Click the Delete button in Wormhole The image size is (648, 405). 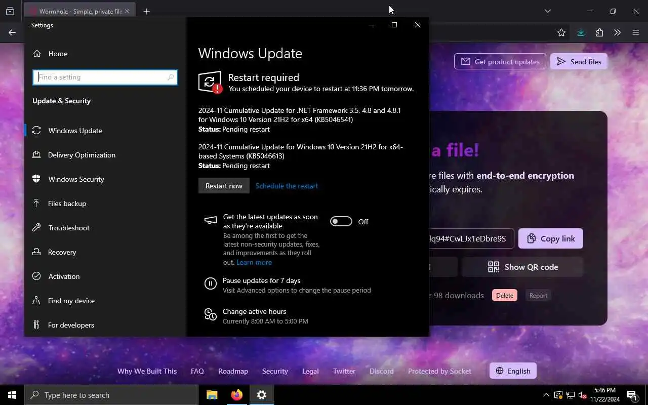tap(505, 295)
